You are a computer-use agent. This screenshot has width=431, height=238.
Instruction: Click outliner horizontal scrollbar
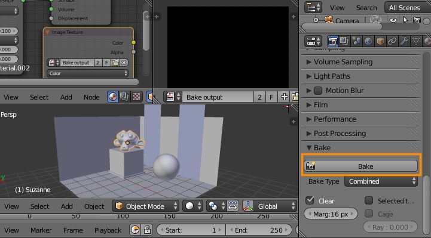(x=342, y=26)
